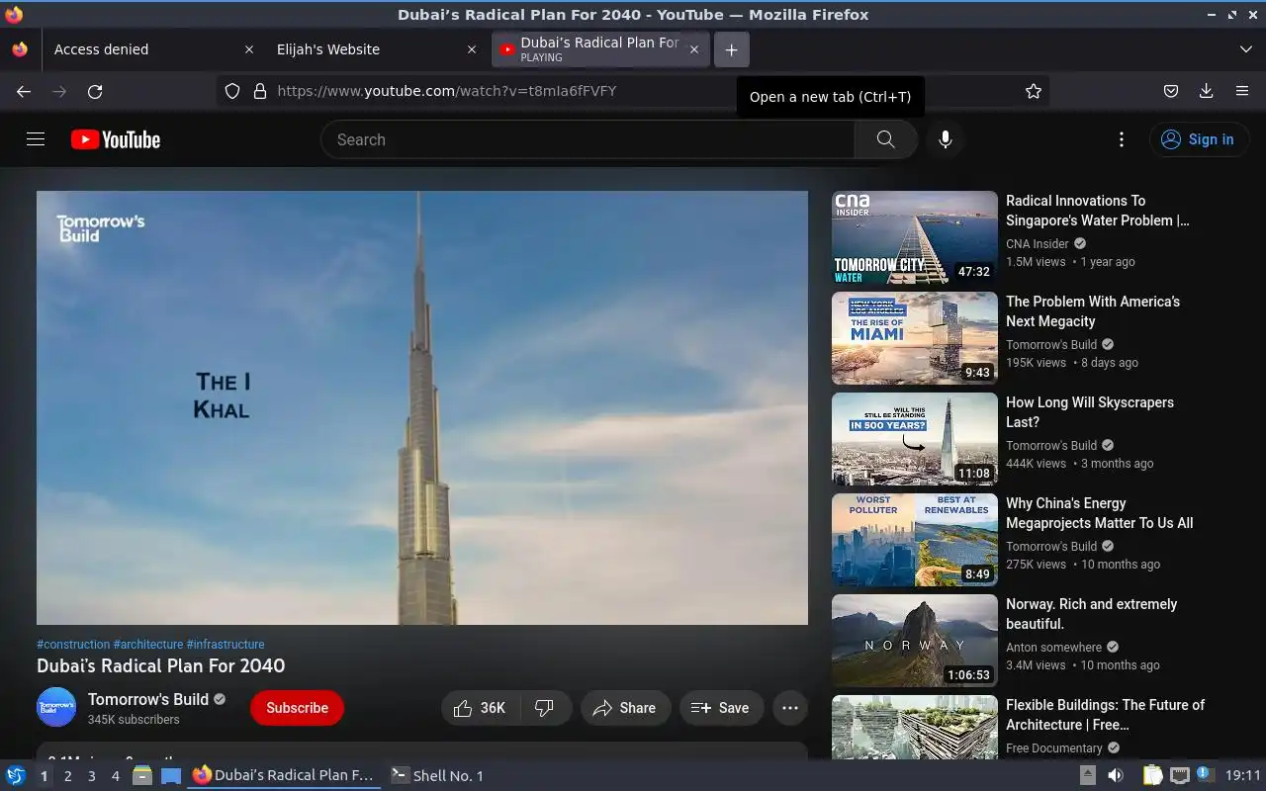Start voice search with microphone icon
The height and width of the screenshot is (791, 1266).
tap(946, 139)
